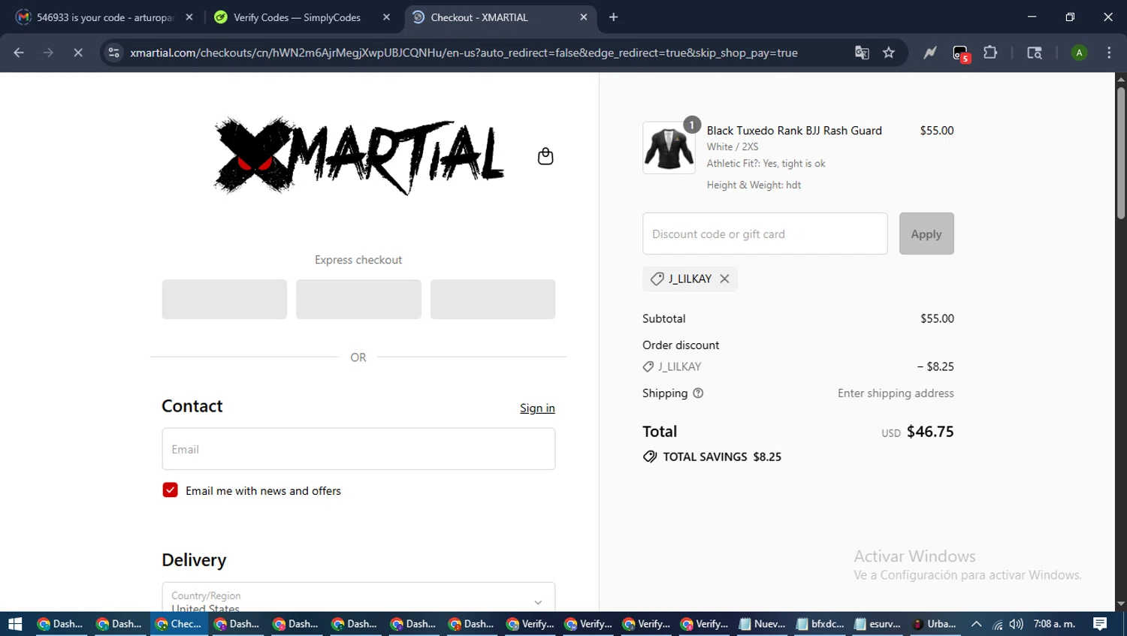Close the Gmail '546933 is your code' tab
Image resolution: width=1127 pixels, height=636 pixels.
click(189, 17)
